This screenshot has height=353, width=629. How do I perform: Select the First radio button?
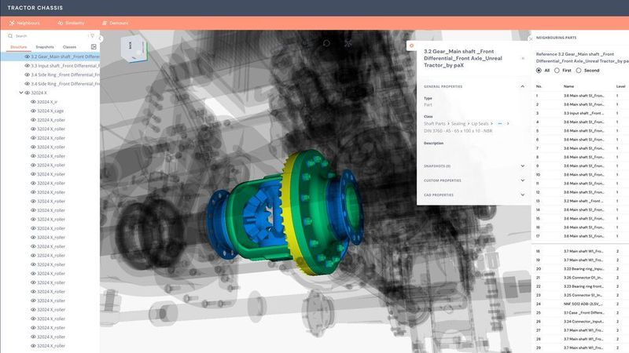(x=557, y=71)
